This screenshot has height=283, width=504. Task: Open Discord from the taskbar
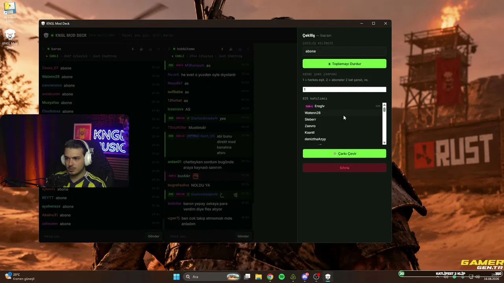click(x=305, y=277)
